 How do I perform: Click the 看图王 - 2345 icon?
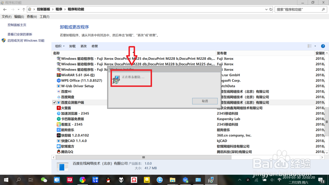pos(59,124)
